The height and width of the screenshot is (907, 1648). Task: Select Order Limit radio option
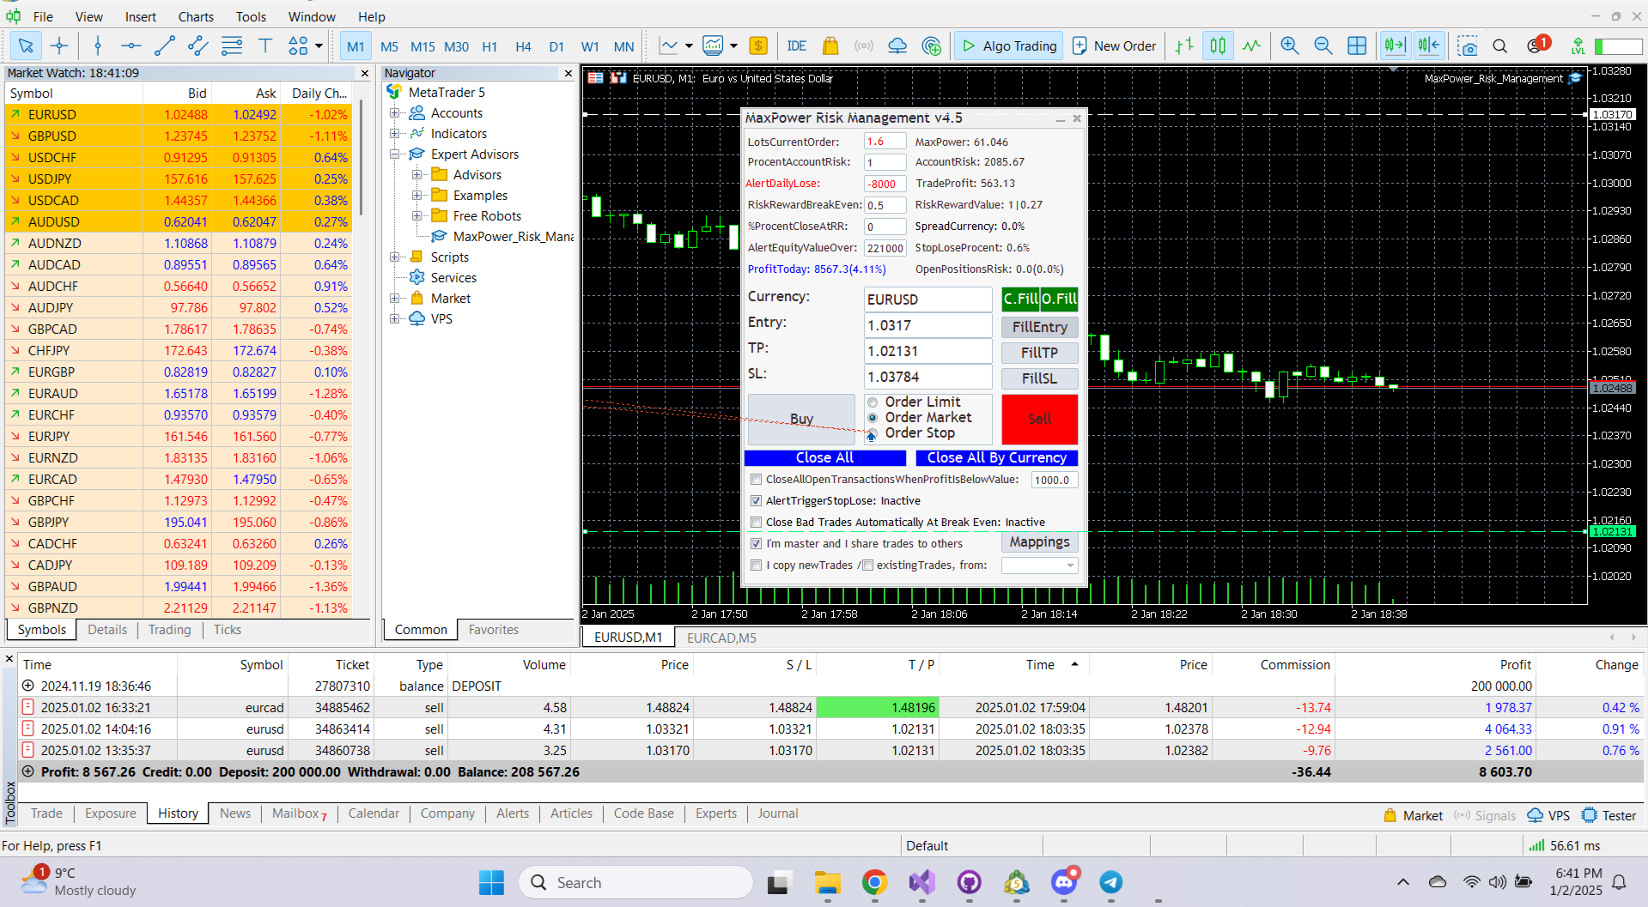873,402
